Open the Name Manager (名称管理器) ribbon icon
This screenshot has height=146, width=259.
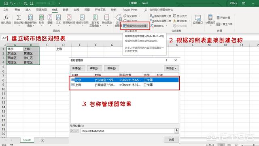(x=119, y=18)
